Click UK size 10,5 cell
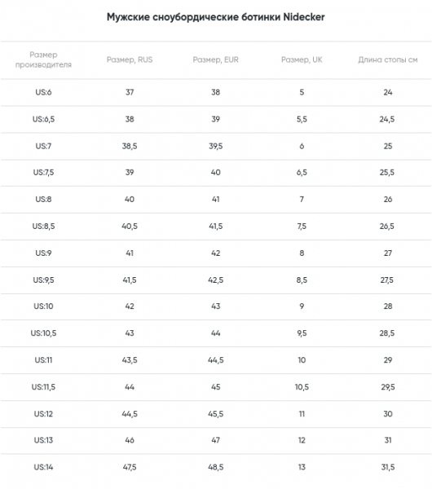The width and height of the screenshot is (432, 489). pos(302,387)
